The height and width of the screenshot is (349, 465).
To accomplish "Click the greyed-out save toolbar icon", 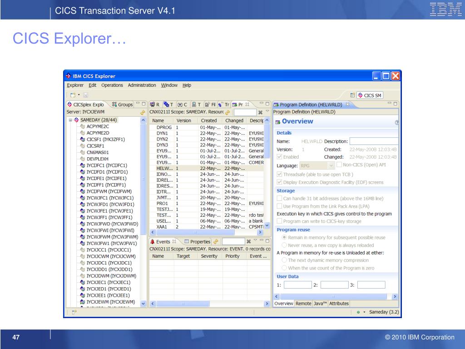I will coord(85,95).
